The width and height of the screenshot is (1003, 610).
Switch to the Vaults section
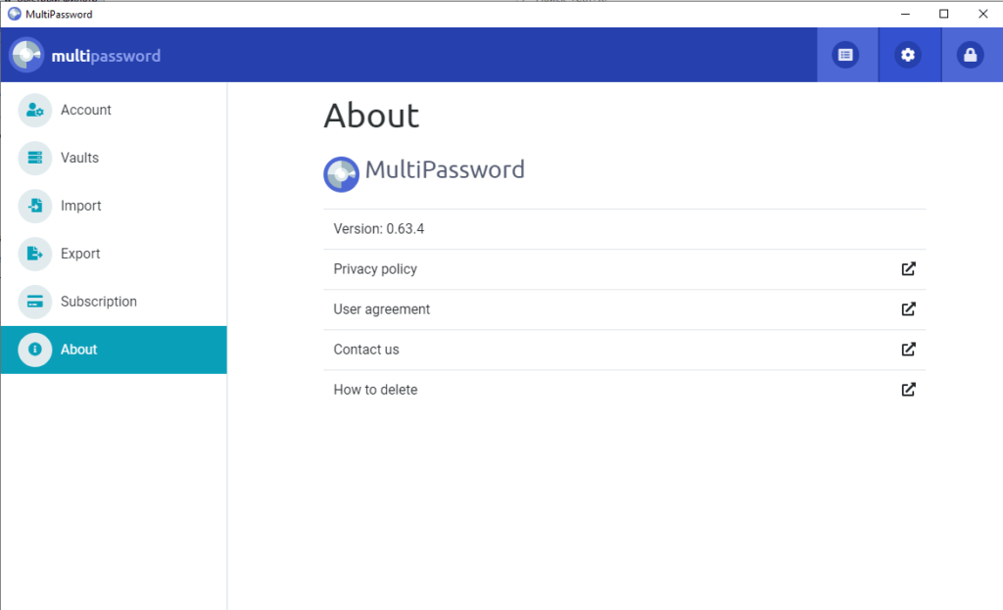coord(78,158)
